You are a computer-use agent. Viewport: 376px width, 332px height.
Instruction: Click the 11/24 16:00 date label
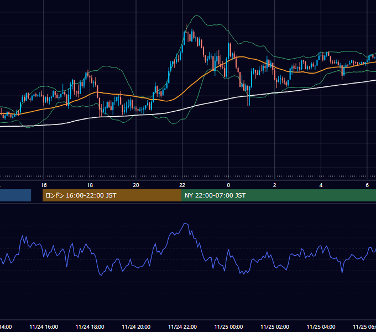44,327
